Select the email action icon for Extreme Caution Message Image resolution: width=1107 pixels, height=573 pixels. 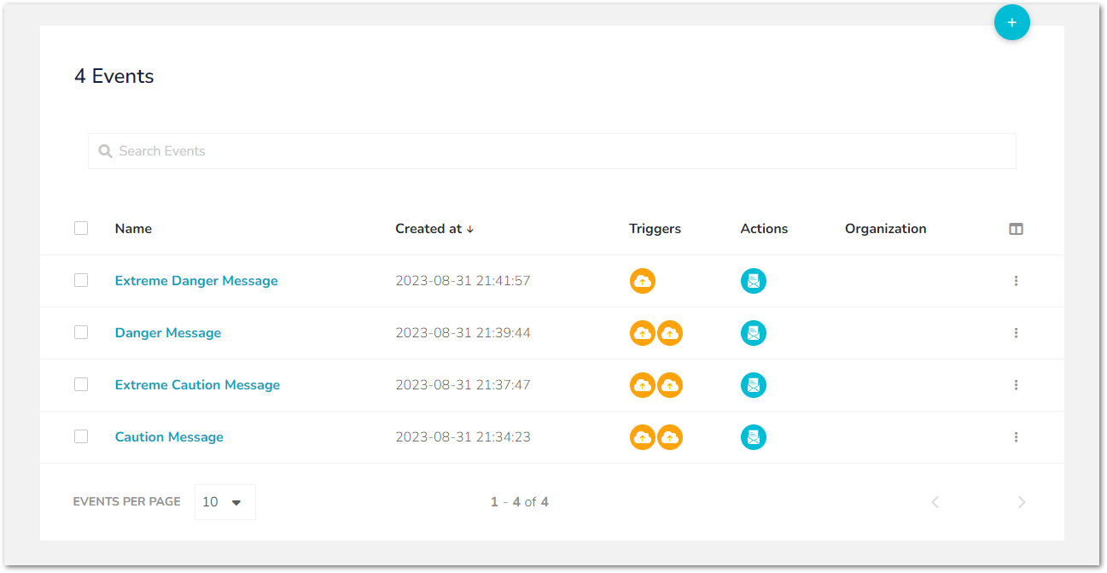[x=754, y=384]
